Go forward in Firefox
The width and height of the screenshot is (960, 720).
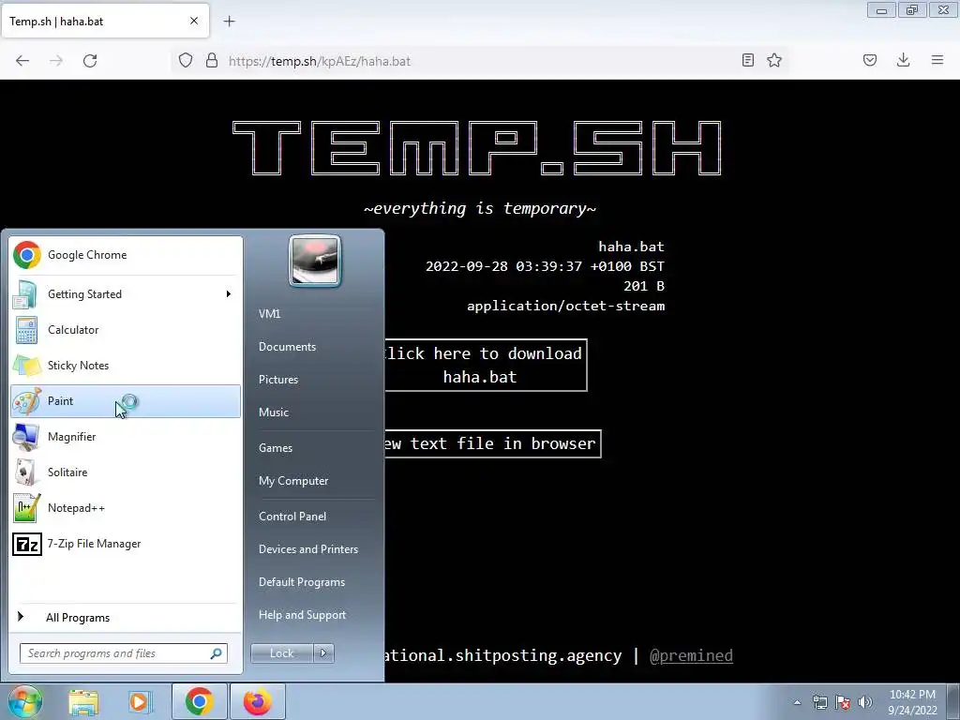pyautogui.click(x=56, y=61)
